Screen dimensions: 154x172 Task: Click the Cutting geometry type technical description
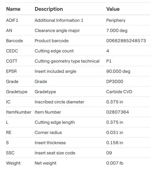coord(67,61)
